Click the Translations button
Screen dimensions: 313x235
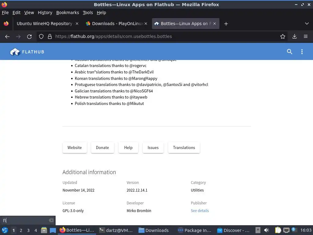pos(184,148)
